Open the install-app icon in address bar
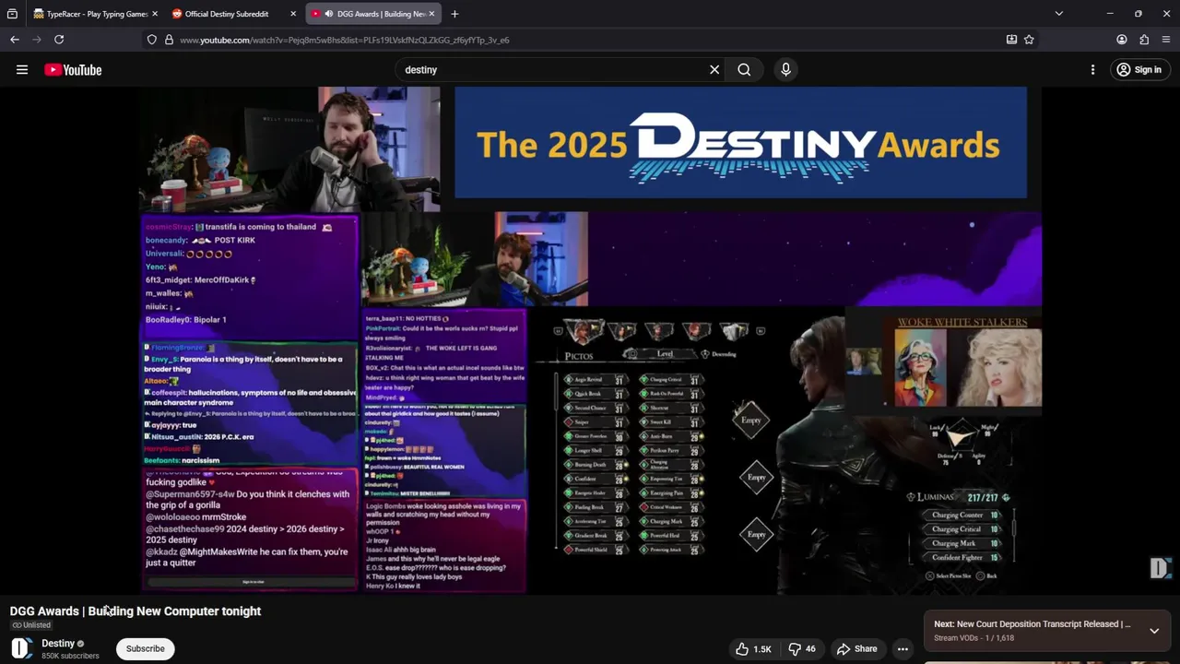 1011,40
